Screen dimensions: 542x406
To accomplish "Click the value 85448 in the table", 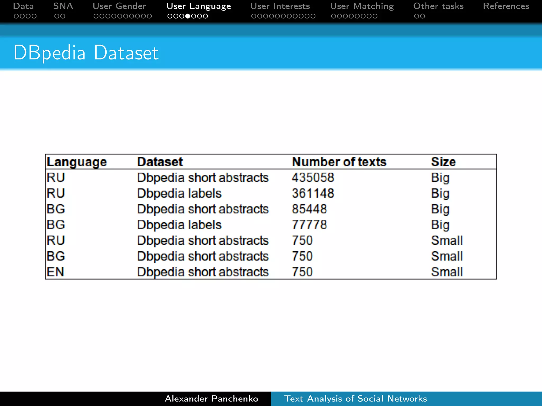I will click(309, 209).
